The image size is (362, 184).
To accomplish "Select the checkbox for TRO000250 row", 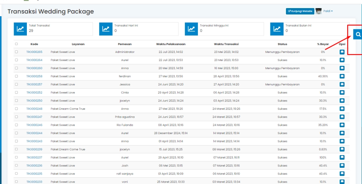I will click(x=16, y=100).
